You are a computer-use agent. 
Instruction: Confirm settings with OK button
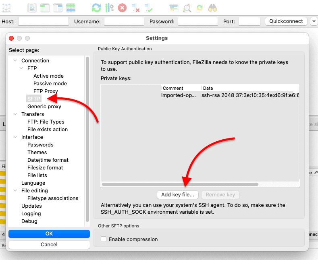tap(49, 234)
